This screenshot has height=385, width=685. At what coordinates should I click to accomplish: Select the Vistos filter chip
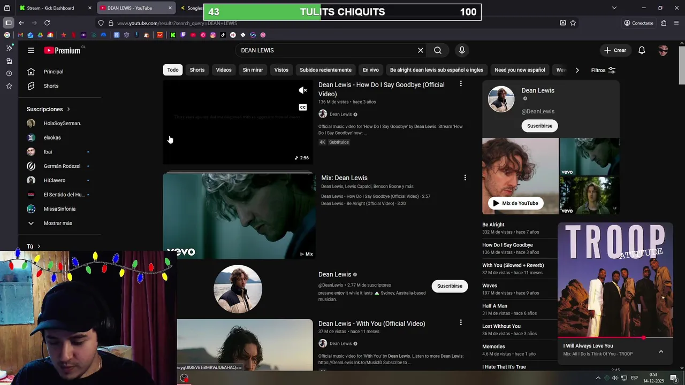(x=281, y=70)
